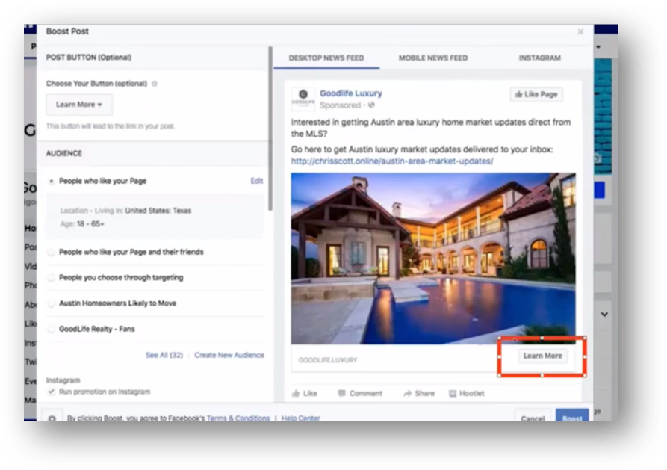This screenshot has width=667, height=470.
Task: Uncheck Run promotion on Instagram
Action: coord(52,391)
